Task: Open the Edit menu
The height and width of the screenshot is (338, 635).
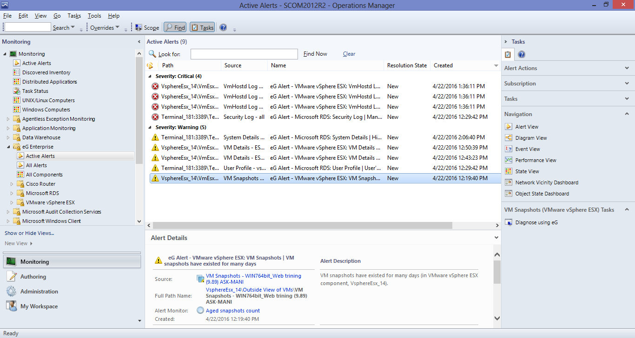Action: (23, 16)
